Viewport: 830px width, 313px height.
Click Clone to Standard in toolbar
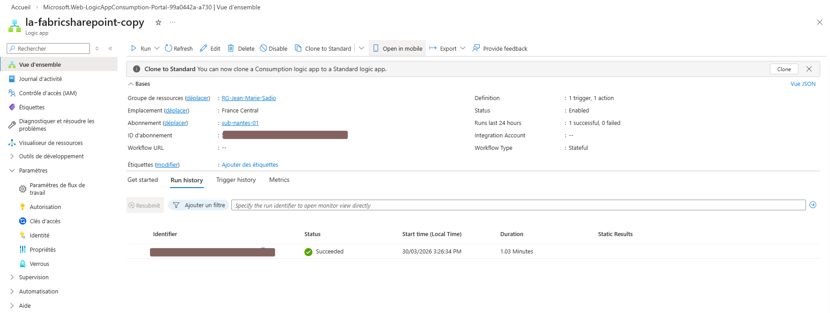pos(323,48)
